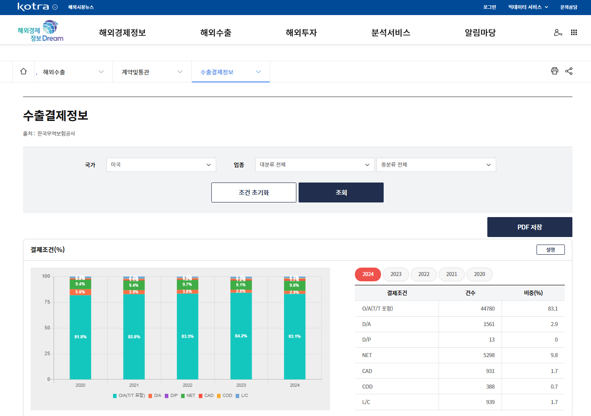Expand the 대분류 전체 dropdown

(x=314, y=165)
